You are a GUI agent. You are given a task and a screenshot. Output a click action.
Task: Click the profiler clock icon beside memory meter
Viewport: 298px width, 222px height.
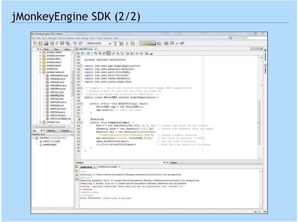click(x=160, y=43)
